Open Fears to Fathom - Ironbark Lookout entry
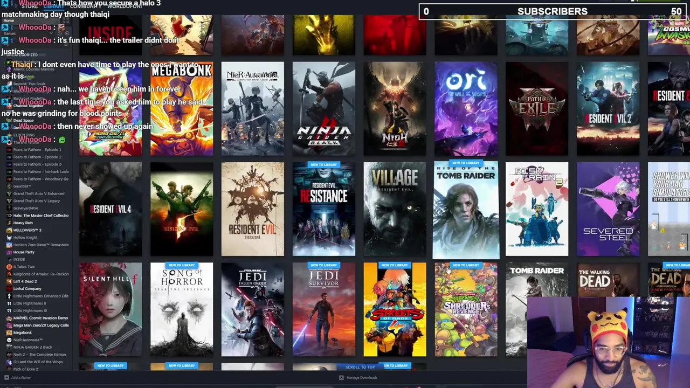The height and width of the screenshot is (388, 690). click(x=41, y=171)
